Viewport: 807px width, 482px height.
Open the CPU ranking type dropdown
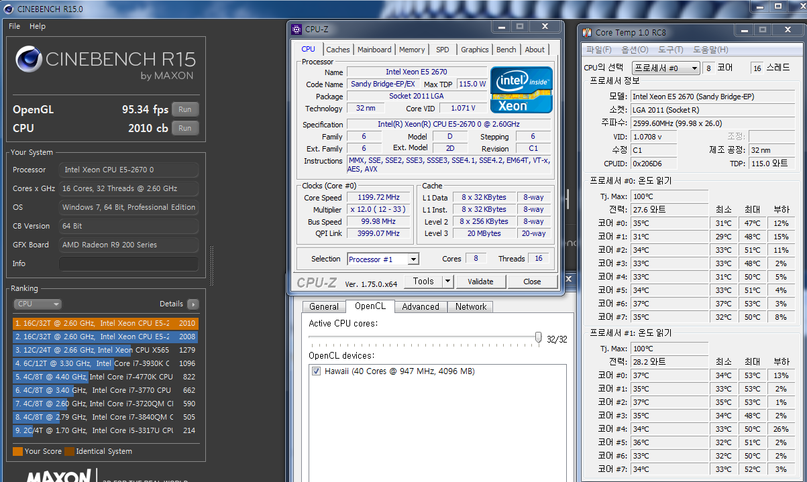pyautogui.click(x=38, y=304)
